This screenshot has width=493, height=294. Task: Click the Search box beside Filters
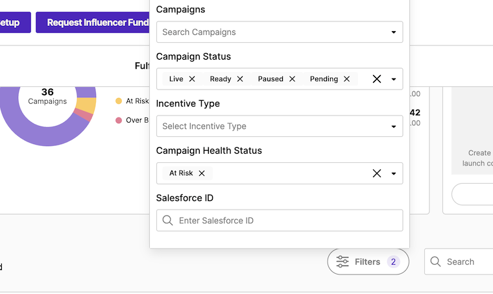pyautogui.click(x=464, y=262)
